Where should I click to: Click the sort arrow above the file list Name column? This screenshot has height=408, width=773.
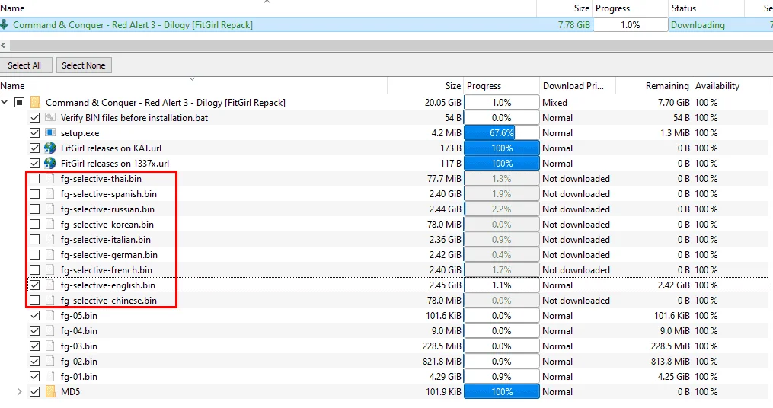192,79
